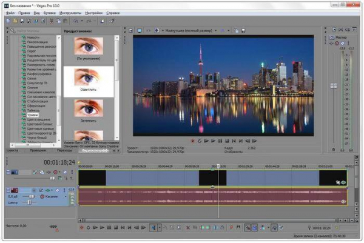Click the audio track pan slider

pyautogui.click(x=29, y=202)
